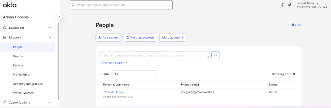Click the Directory icon in sidebar
Screen dimensions: 331x108
pyautogui.click(x=5, y=38)
